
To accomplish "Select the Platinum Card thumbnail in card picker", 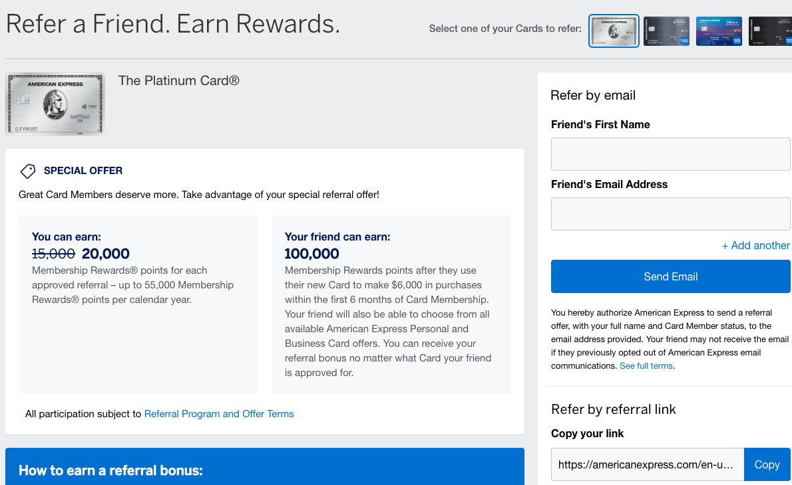I will (614, 31).
